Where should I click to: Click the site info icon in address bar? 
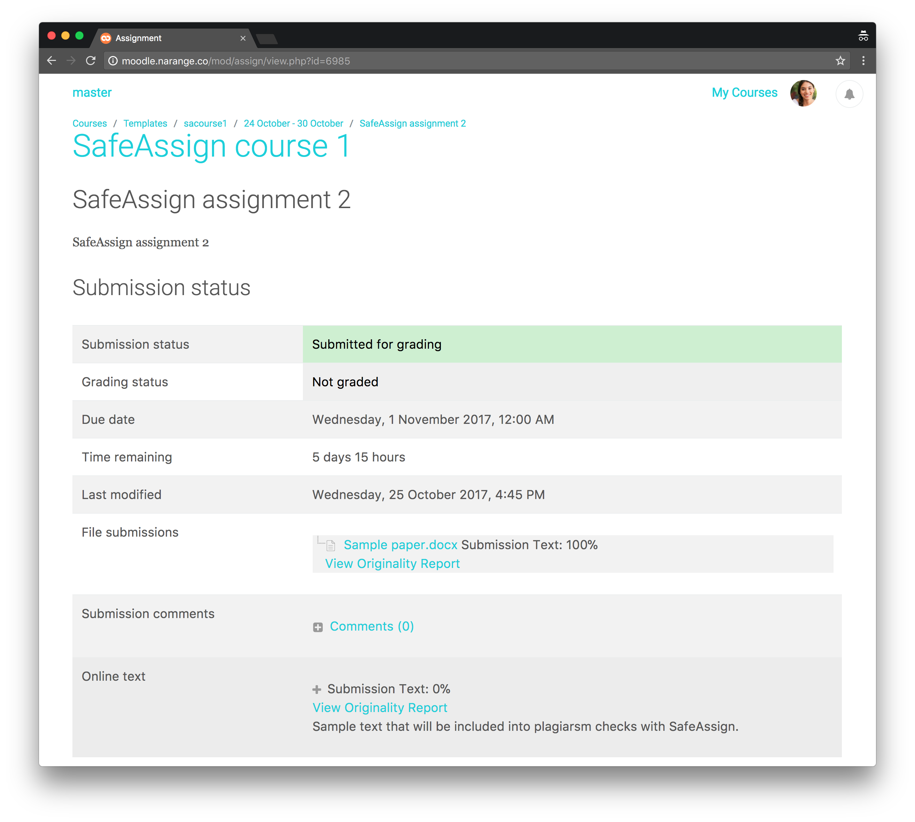(x=113, y=61)
